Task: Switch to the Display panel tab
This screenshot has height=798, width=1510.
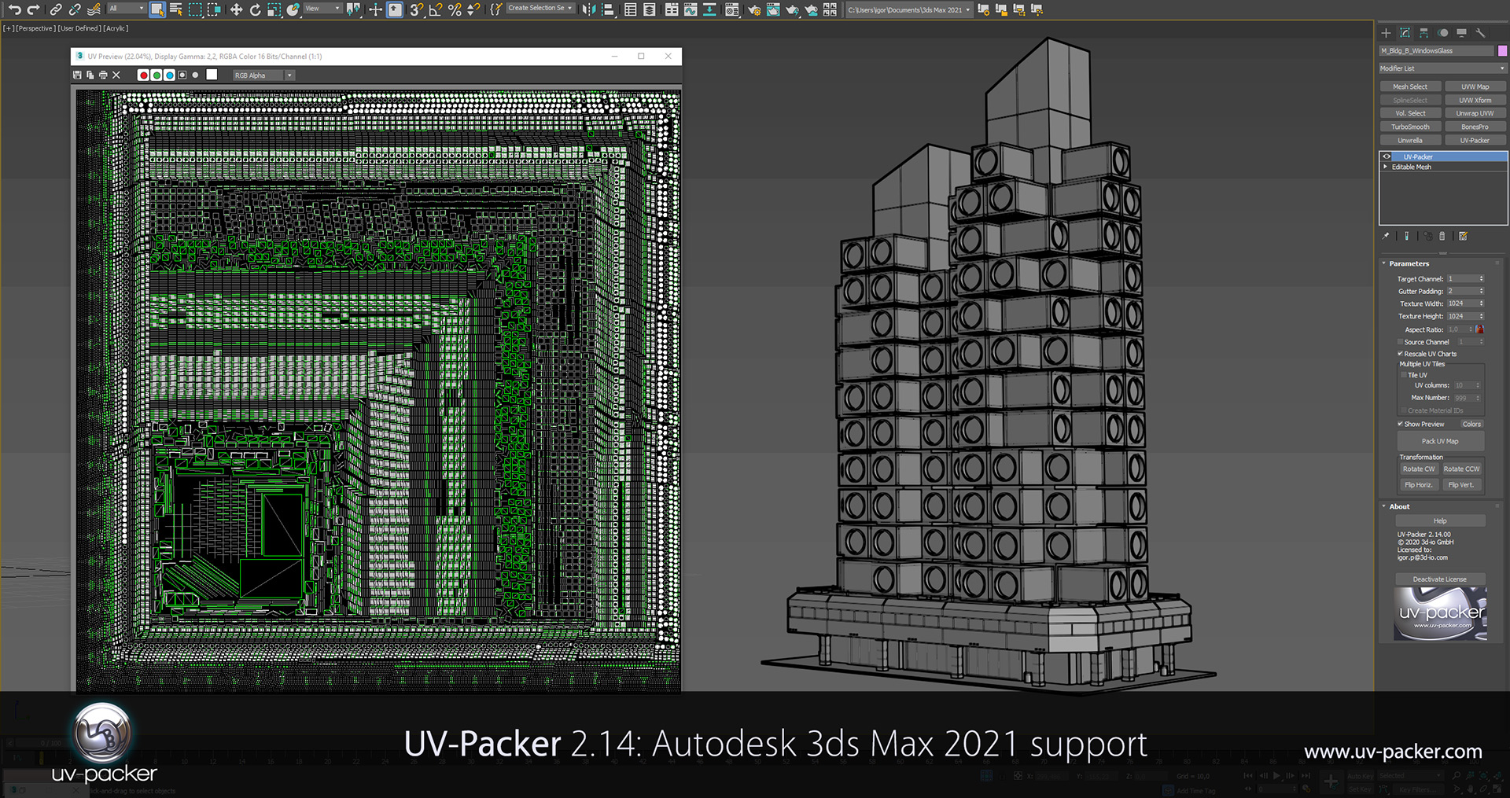Action: pos(1461,33)
